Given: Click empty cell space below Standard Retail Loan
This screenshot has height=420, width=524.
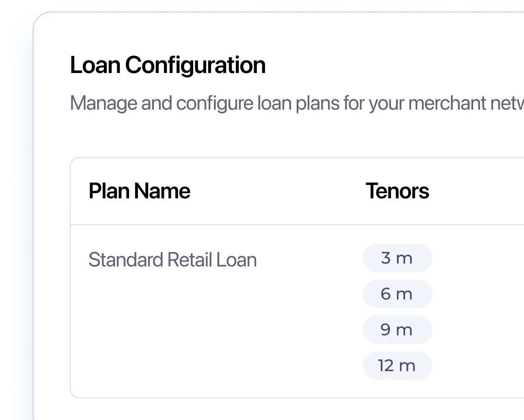Looking at the screenshot, I should click(173, 333).
